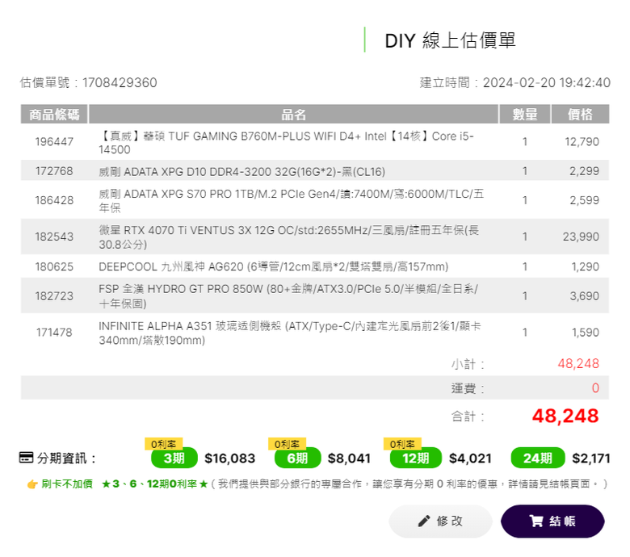Select the 3期 installment badge

click(174, 458)
